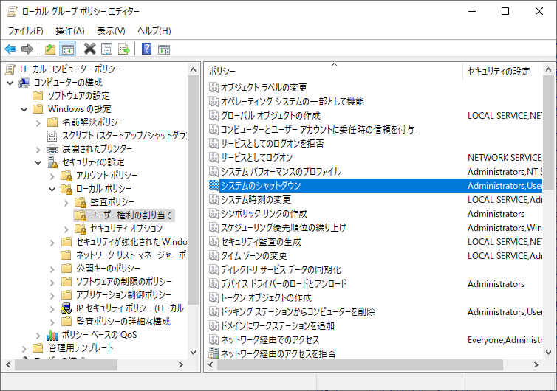Open Properties toolbar icon
557x391 pixels.
click(106, 49)
